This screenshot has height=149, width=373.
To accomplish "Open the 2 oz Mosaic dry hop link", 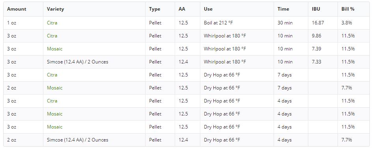I will (x=55, y=88).
